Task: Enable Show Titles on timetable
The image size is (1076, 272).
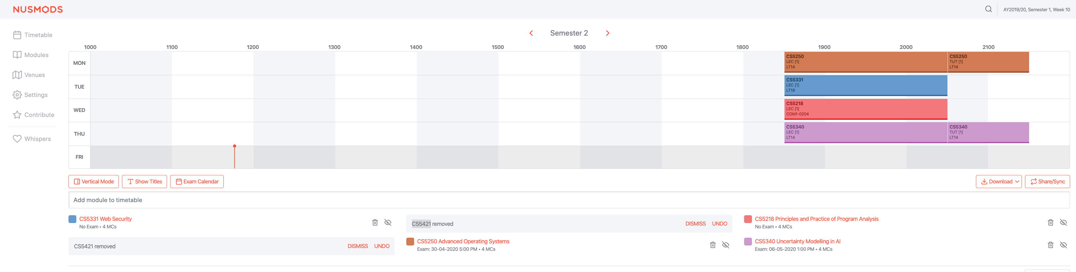Action: pyautogui.click(x=145, y=181)
